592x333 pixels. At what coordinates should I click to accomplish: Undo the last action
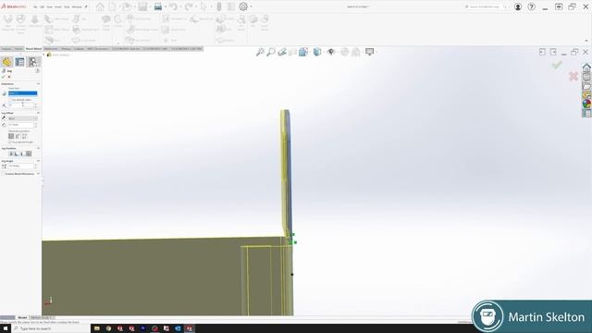[173, 6]
